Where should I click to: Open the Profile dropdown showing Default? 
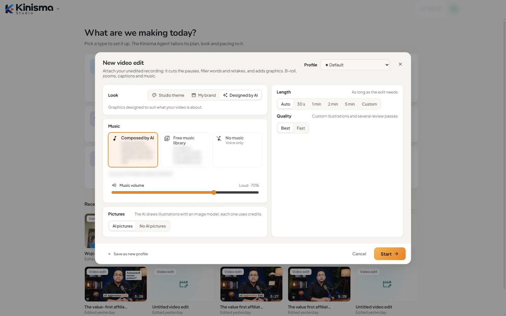click(355, 65)
